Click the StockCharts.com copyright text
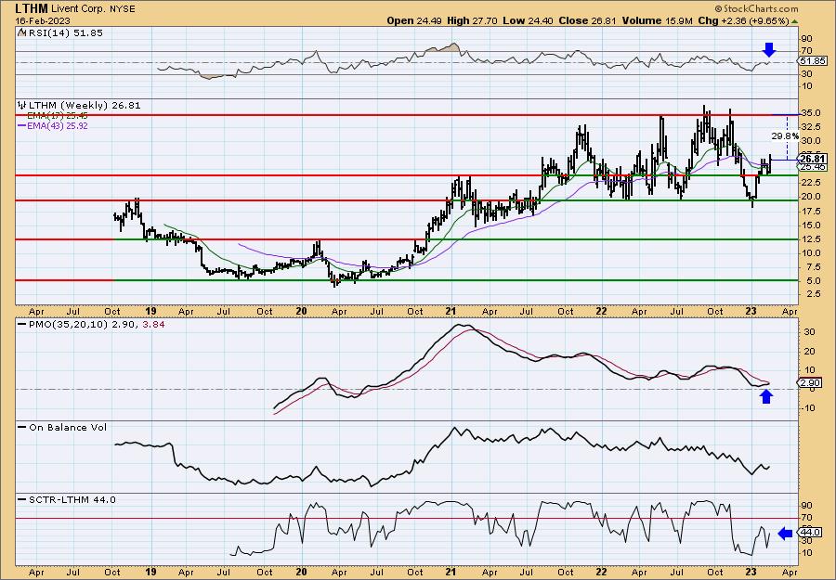836x580 pixels. pyautogui.click(x=756, y=8)
